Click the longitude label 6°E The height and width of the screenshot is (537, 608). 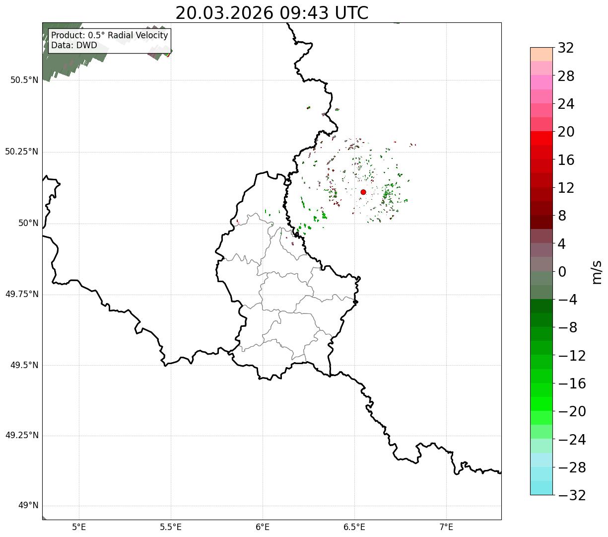click(x=263, y=527)
